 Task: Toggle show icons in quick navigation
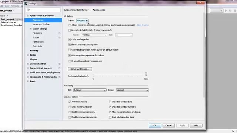[x=69, y=45]
